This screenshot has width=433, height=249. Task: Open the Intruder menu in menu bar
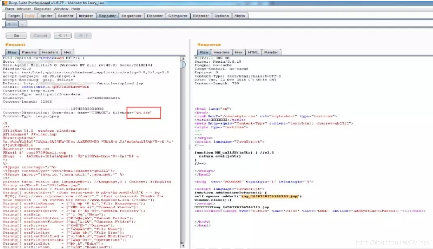pos(24,9)
